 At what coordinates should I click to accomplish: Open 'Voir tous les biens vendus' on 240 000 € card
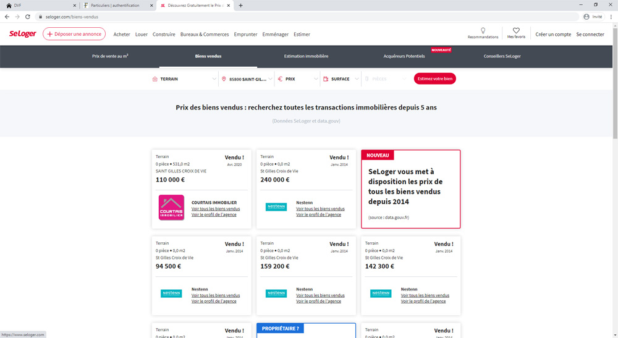click(x=320, y=209)
